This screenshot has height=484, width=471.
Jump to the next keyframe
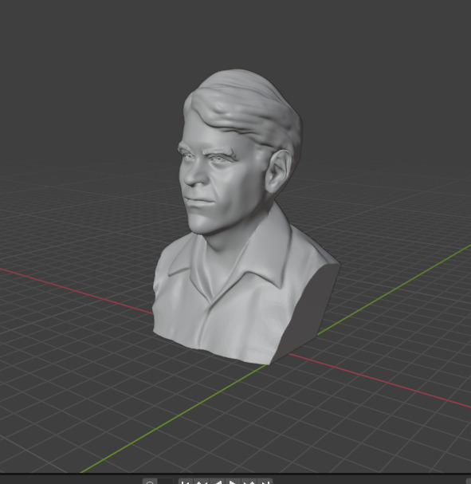[x=249, y=482]
